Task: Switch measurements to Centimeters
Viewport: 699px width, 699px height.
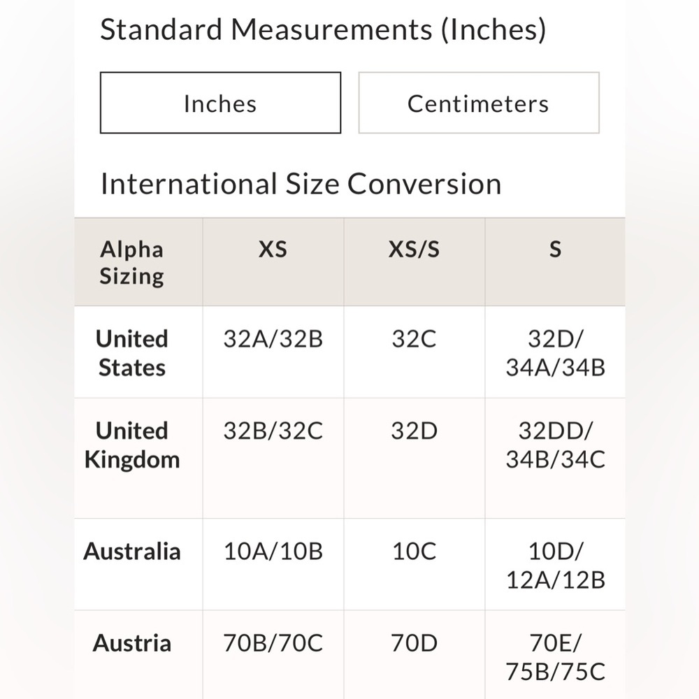Action: (479, 103)
